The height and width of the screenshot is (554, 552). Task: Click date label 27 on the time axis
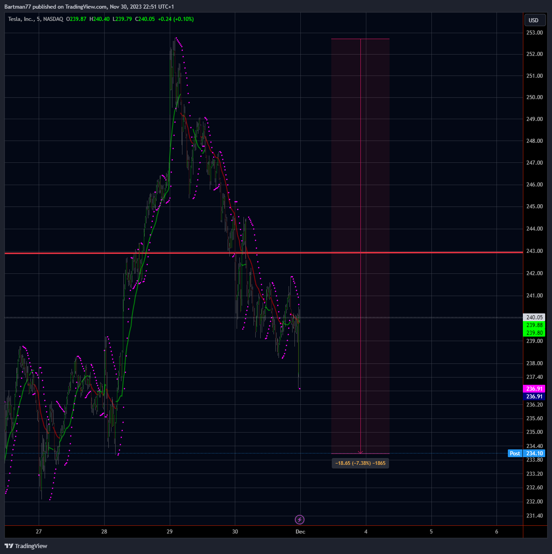(x=39, y=532)
